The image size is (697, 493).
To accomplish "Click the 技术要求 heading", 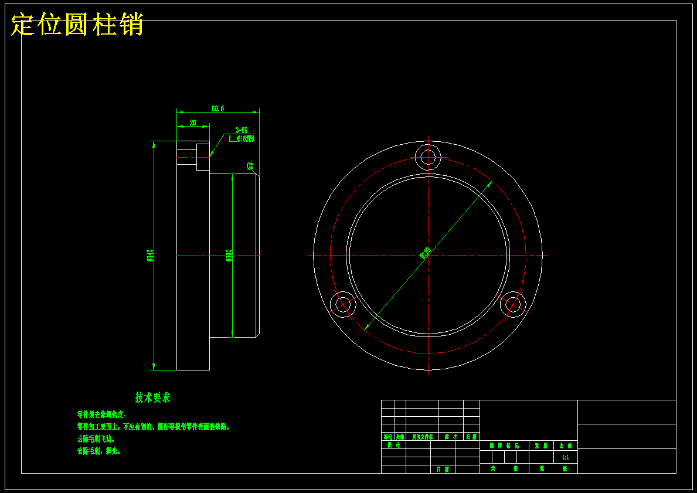I will pos(152,397).
